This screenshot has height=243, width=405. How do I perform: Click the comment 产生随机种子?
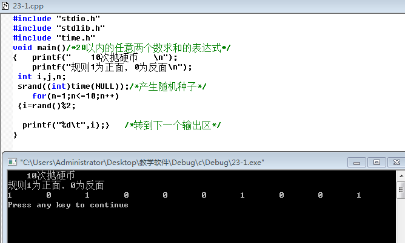click(x=167, y=86)
